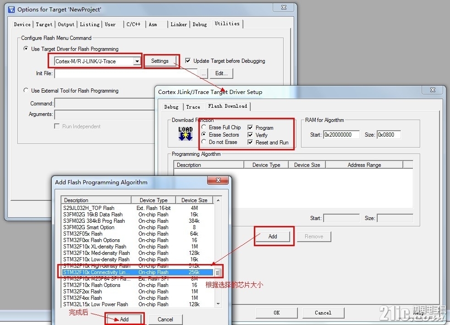
Task: Open the Target tab
Action: tap(44, 24)
